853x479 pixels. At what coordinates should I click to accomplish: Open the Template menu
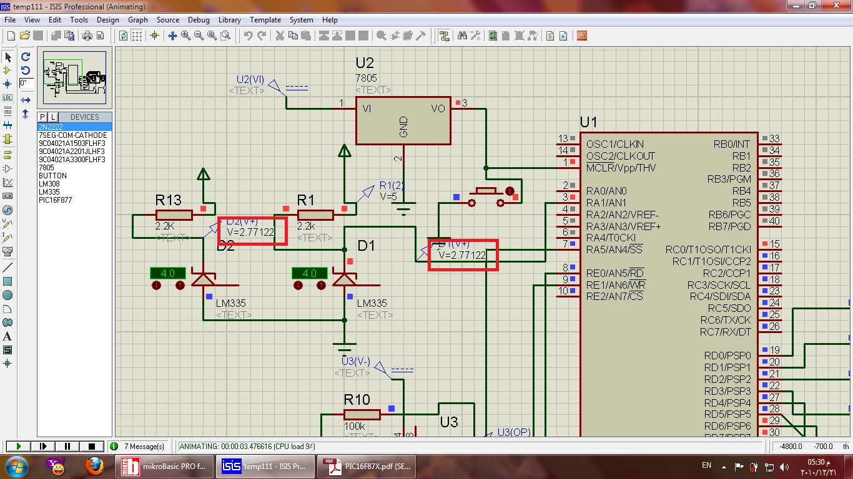(x=265, y=20)
